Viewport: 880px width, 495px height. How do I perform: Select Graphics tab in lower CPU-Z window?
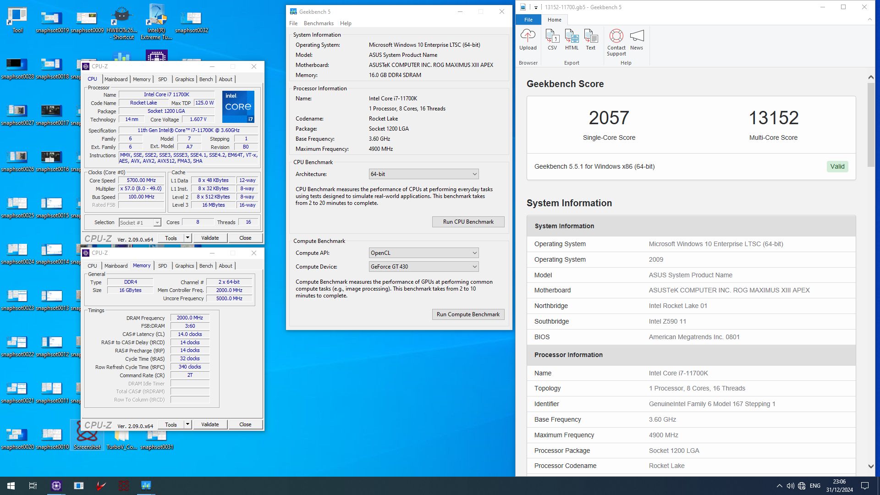pos(185,266)
